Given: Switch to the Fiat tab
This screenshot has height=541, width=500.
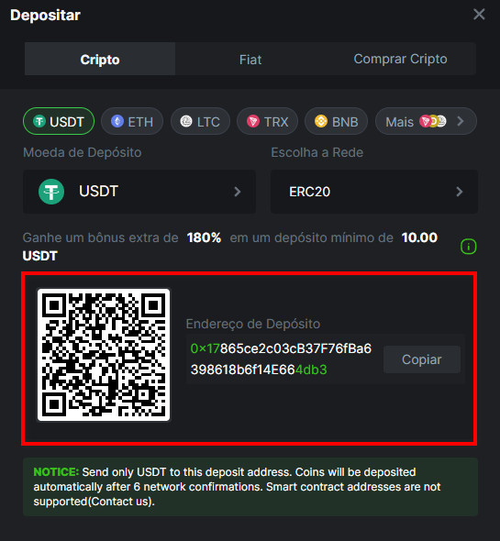Looking at the screenshot, I should [250, 60].
